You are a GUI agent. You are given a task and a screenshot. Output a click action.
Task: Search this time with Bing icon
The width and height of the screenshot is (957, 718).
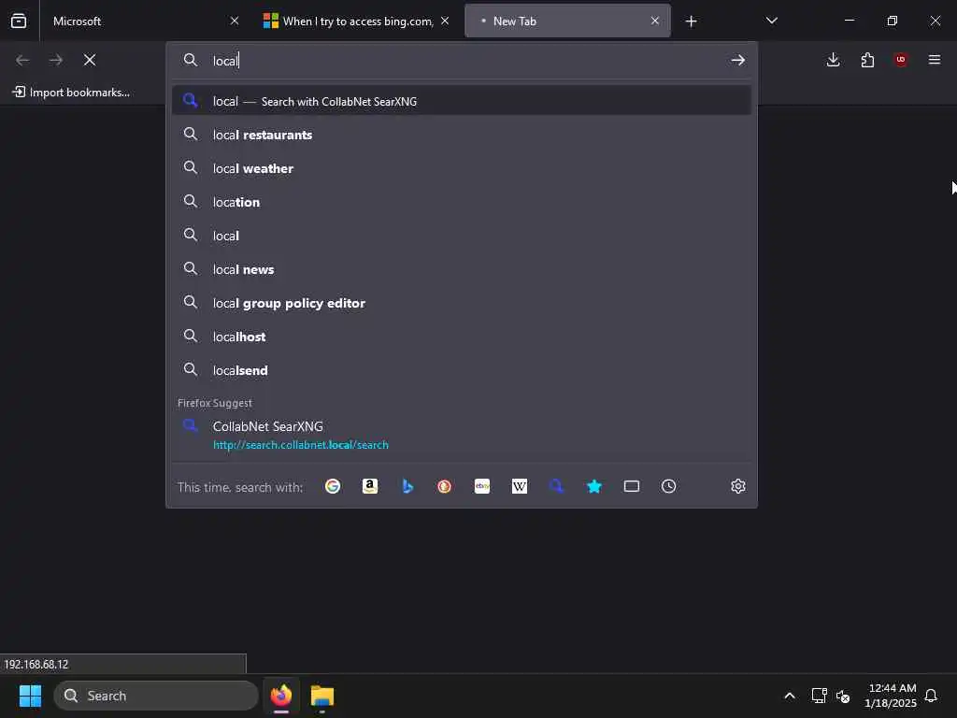[x=407, y=486]
